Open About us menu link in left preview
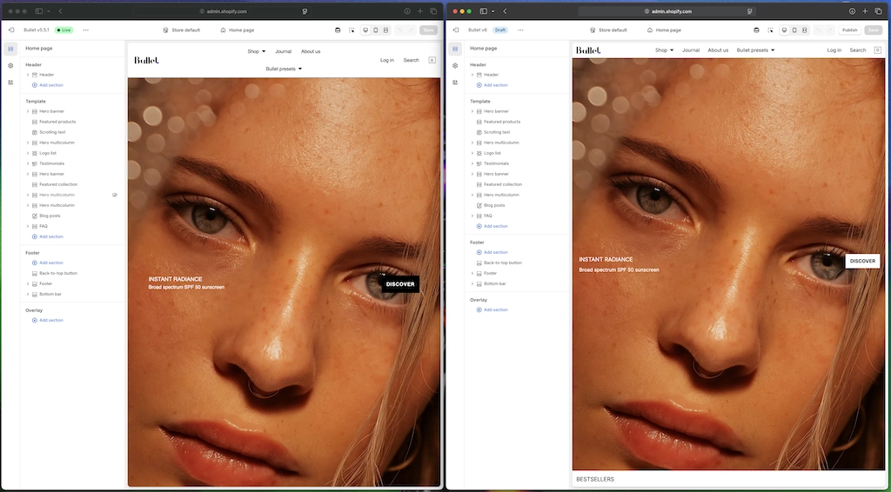891x492 pixels. tap(311, 51)
